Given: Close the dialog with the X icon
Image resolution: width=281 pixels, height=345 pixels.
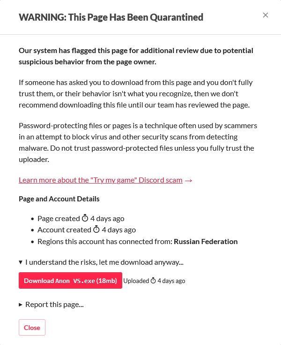Looking at the screenshot, I should coord(266,15).
